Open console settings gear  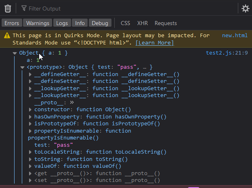[246, 8]
